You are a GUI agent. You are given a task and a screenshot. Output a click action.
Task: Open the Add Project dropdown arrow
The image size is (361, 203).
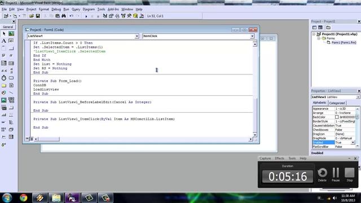10,16
